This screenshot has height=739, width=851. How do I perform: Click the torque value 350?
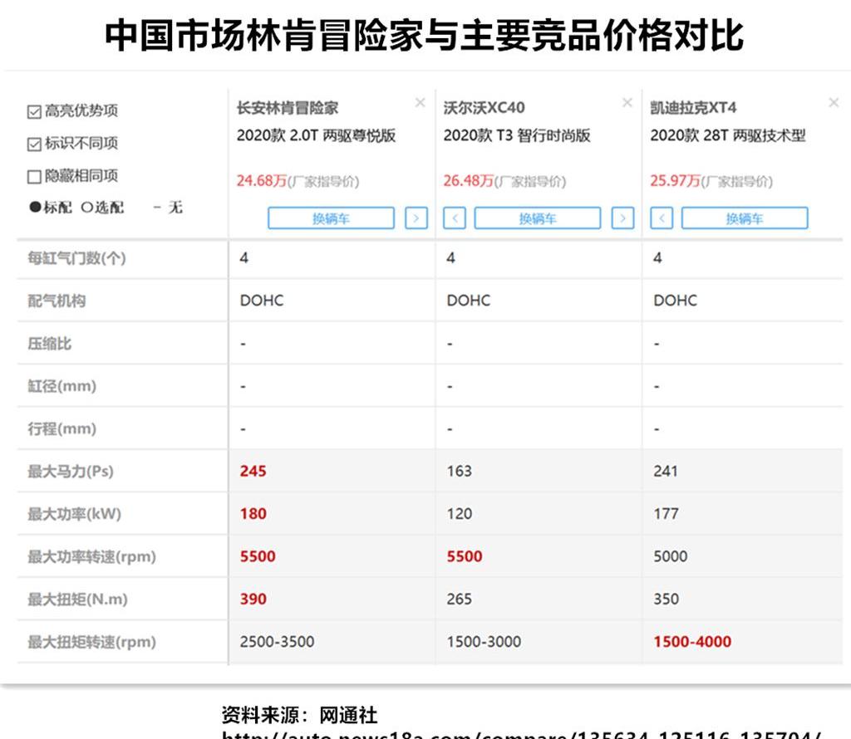pos(666,600)
